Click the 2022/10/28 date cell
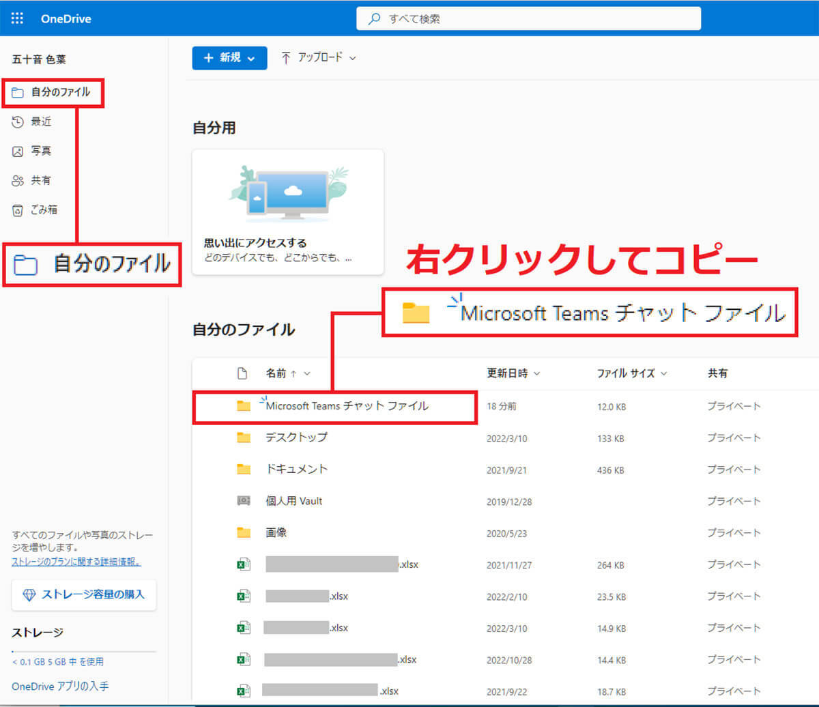Screen dimensions: 819x707 [x=509, y=660]
